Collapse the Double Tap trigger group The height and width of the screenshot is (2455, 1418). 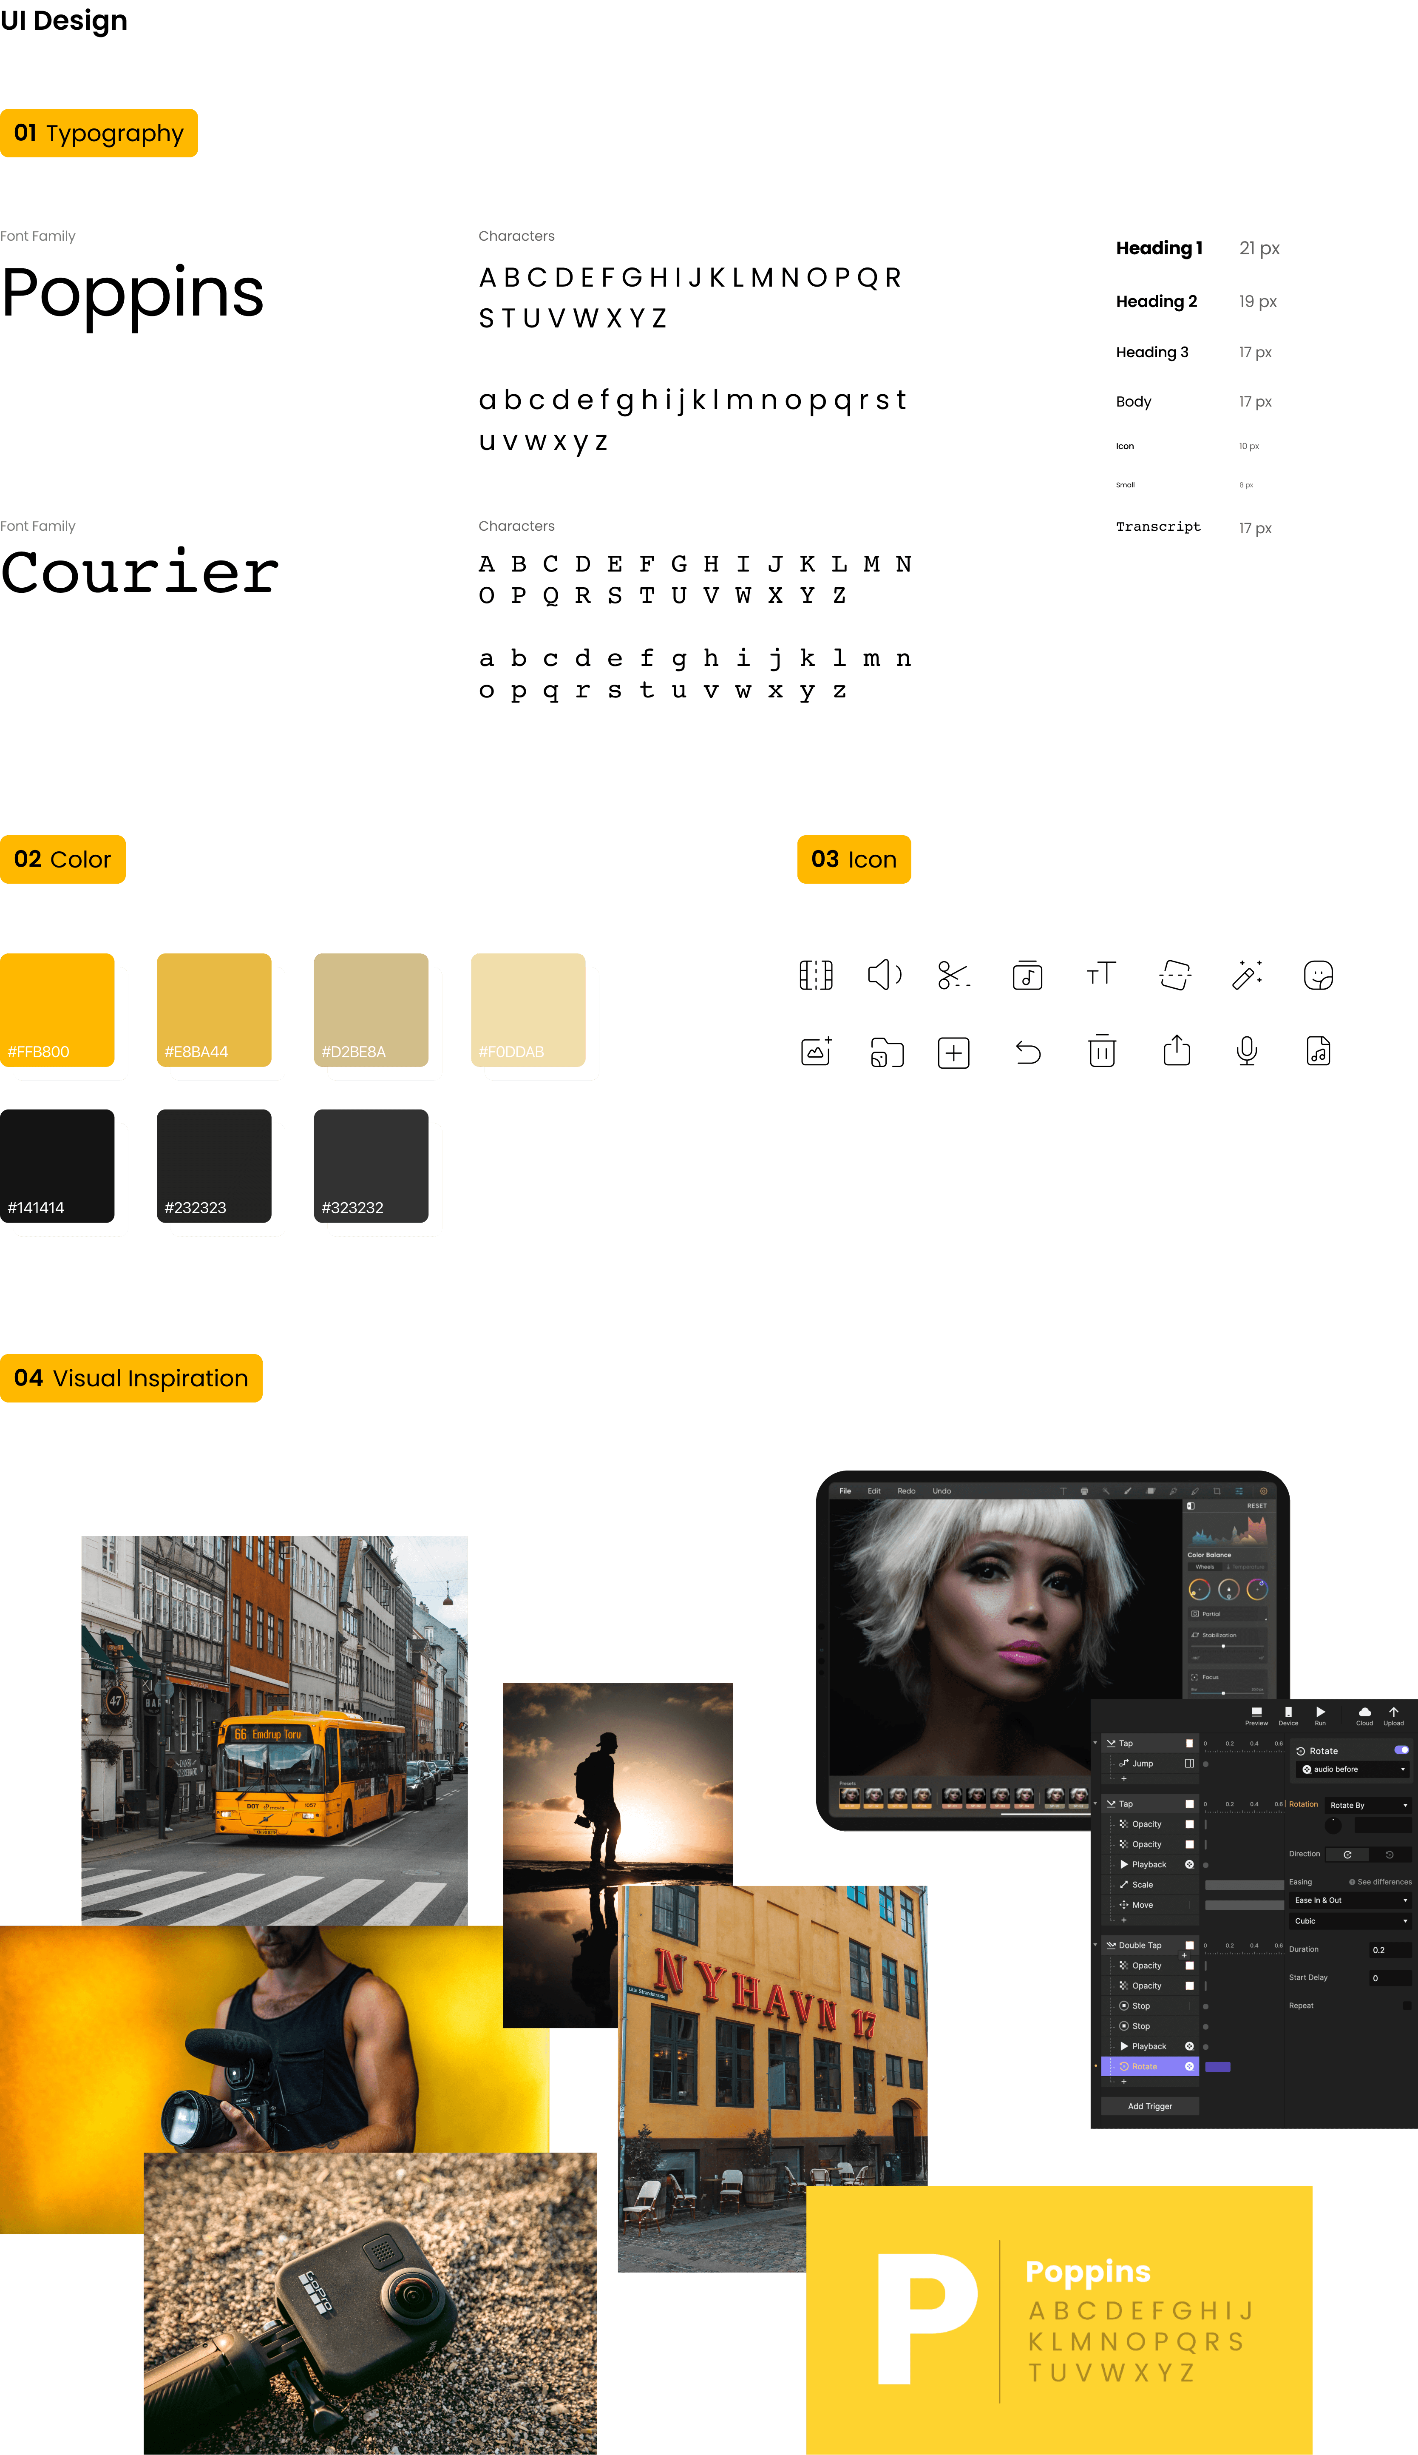click(x=1096, y=1945)
